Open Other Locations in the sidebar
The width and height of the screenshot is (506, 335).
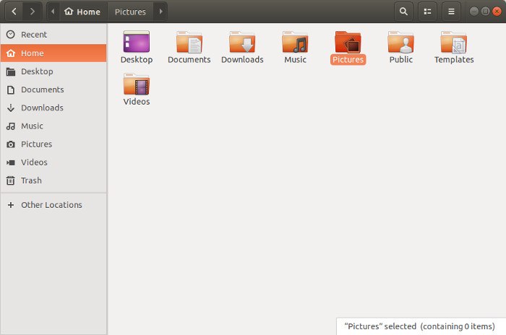(53, 205)
